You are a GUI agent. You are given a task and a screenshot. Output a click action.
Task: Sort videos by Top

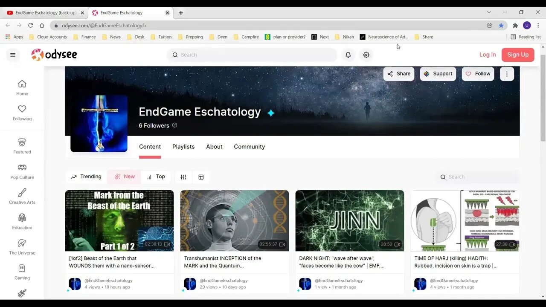156,177
